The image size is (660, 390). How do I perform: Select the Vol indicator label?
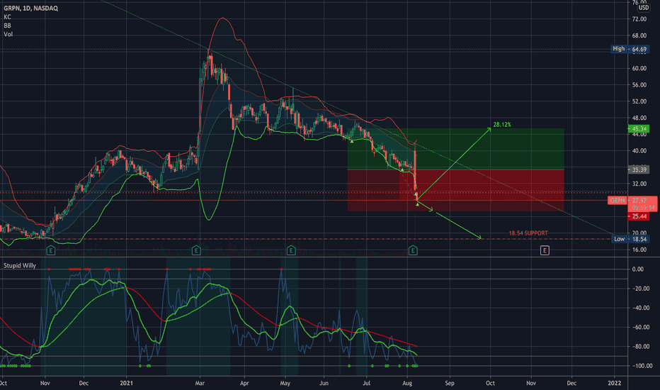click(x=8, y=34)
